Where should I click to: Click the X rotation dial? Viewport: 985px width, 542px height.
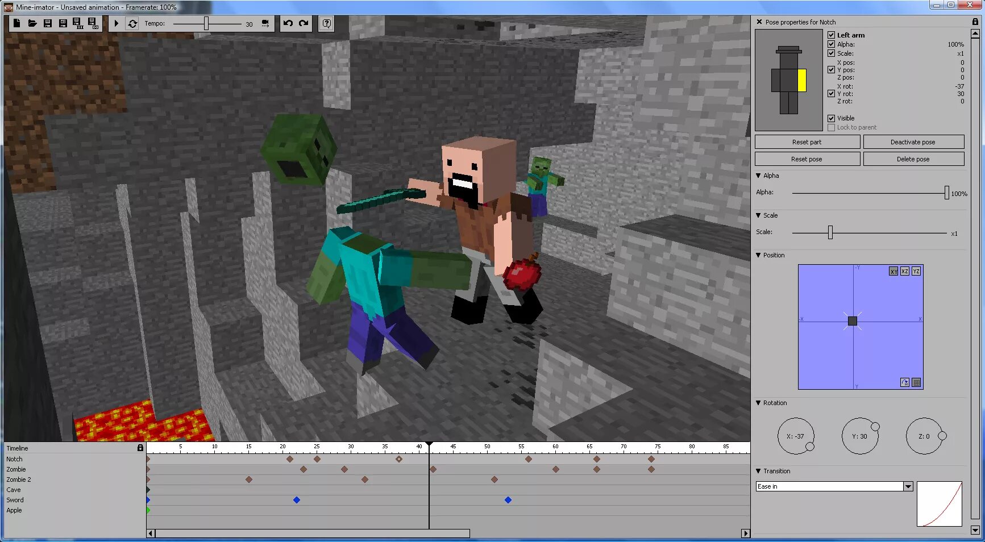pos(796,436)
